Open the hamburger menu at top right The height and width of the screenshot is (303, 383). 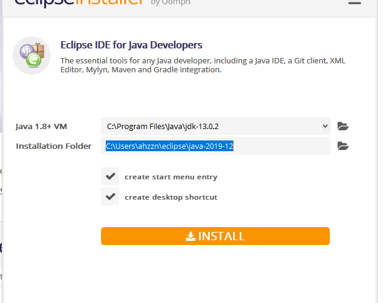point(354,2)
